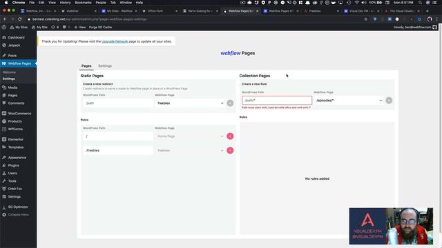Viewport: 442px width, 248px height.
Task: Open the Chrome History menu
Action: [65, 3]
